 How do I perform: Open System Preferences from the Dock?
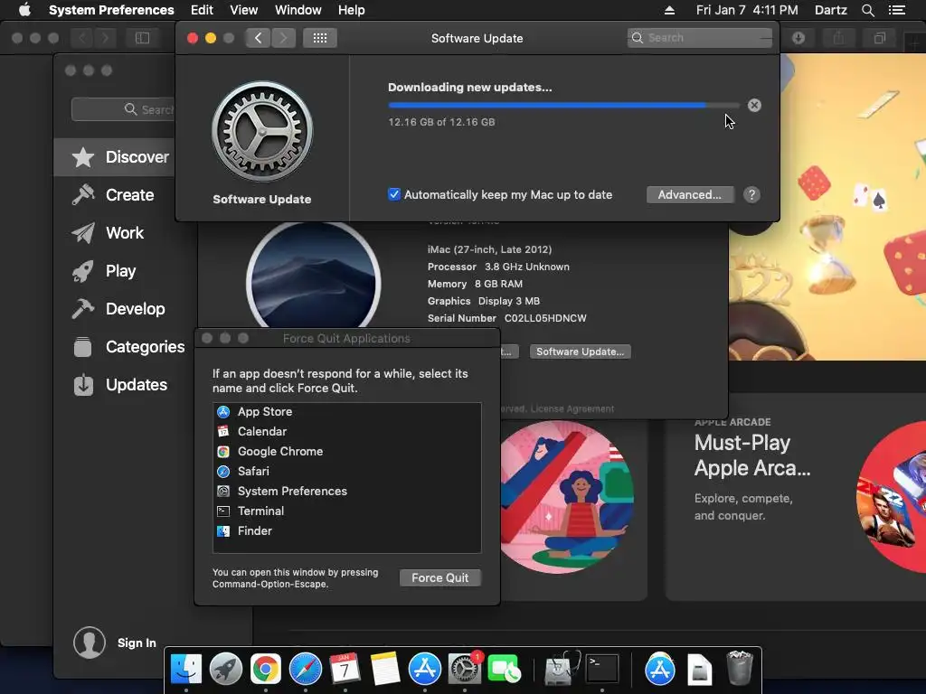tap(465, 670)
